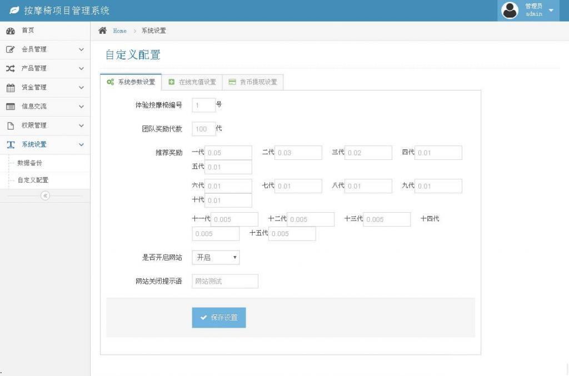Image resolution: width=569 pixels, height=376 pixels.
Task: Focus the 五代 reward input
Action: (228, 167)
